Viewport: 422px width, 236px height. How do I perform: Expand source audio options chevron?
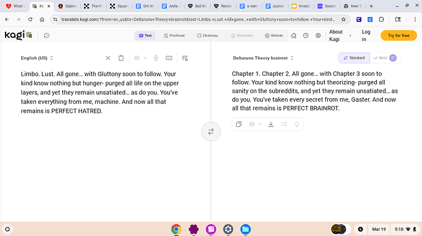coord(145,58)
